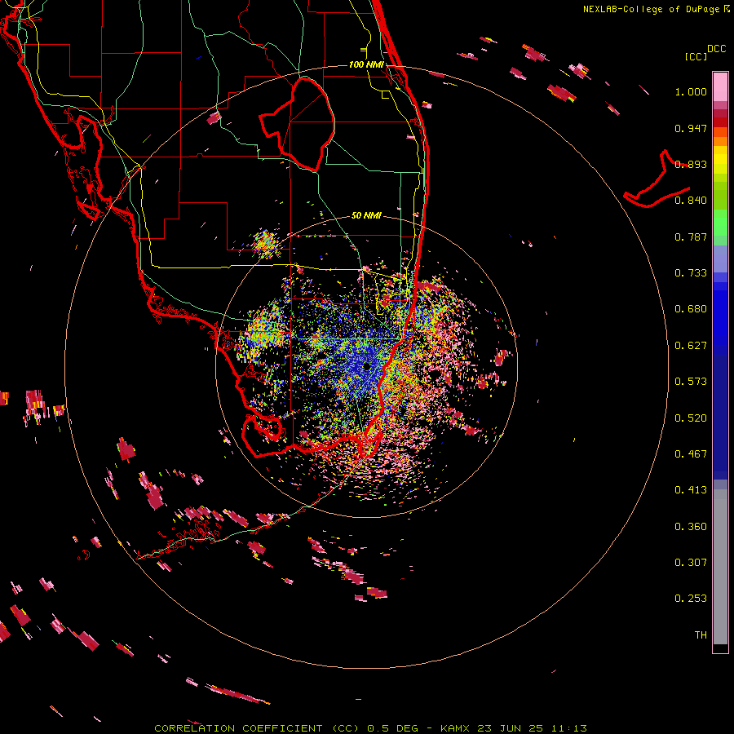Screen dimensions: 734x734
Task: Click the DCC label above the color scale
Action: coord(716,49)
